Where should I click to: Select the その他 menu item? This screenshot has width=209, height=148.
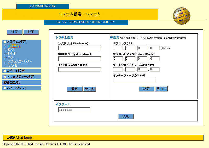click(12, 65)
